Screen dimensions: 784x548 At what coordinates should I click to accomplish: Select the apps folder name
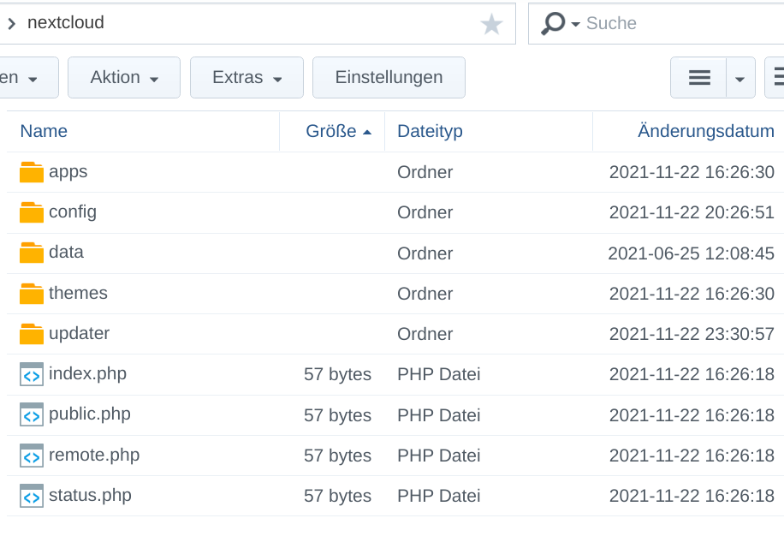tap(68, 172)
